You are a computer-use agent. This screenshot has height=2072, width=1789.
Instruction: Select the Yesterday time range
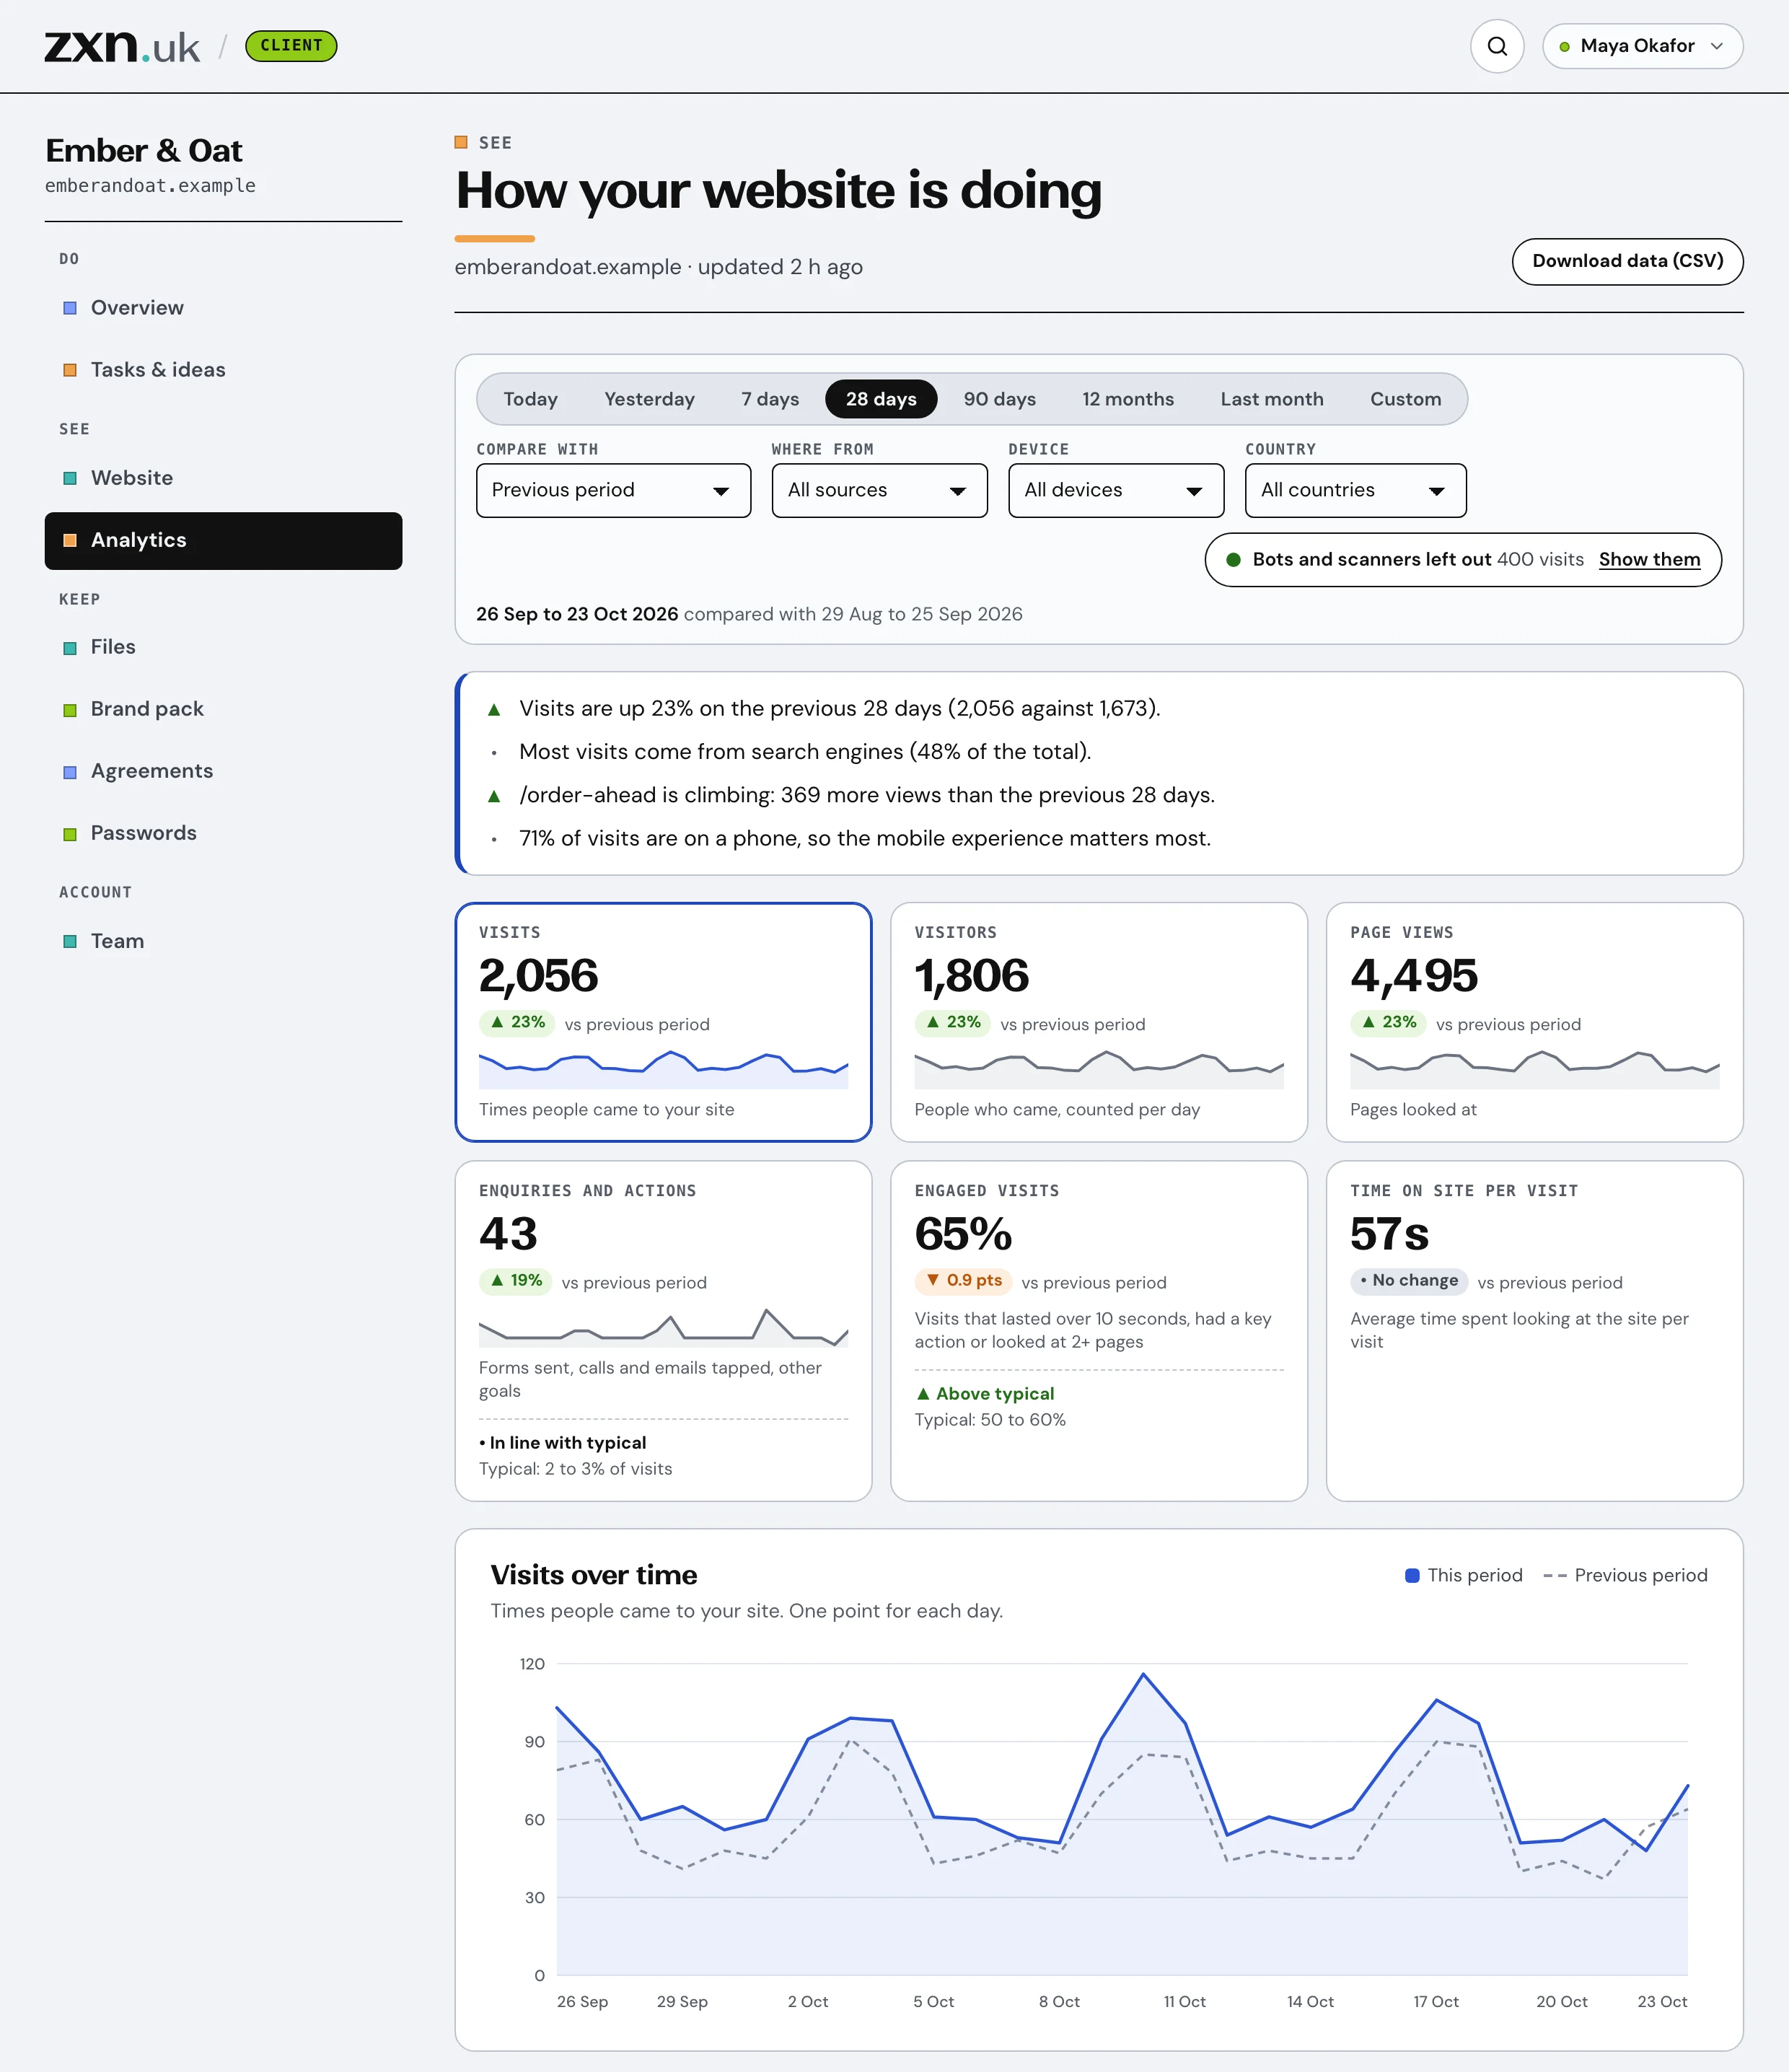click(x=649, y=399)
